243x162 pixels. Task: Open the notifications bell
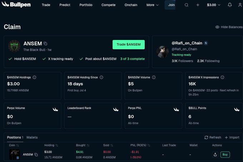tap(230, 5)
